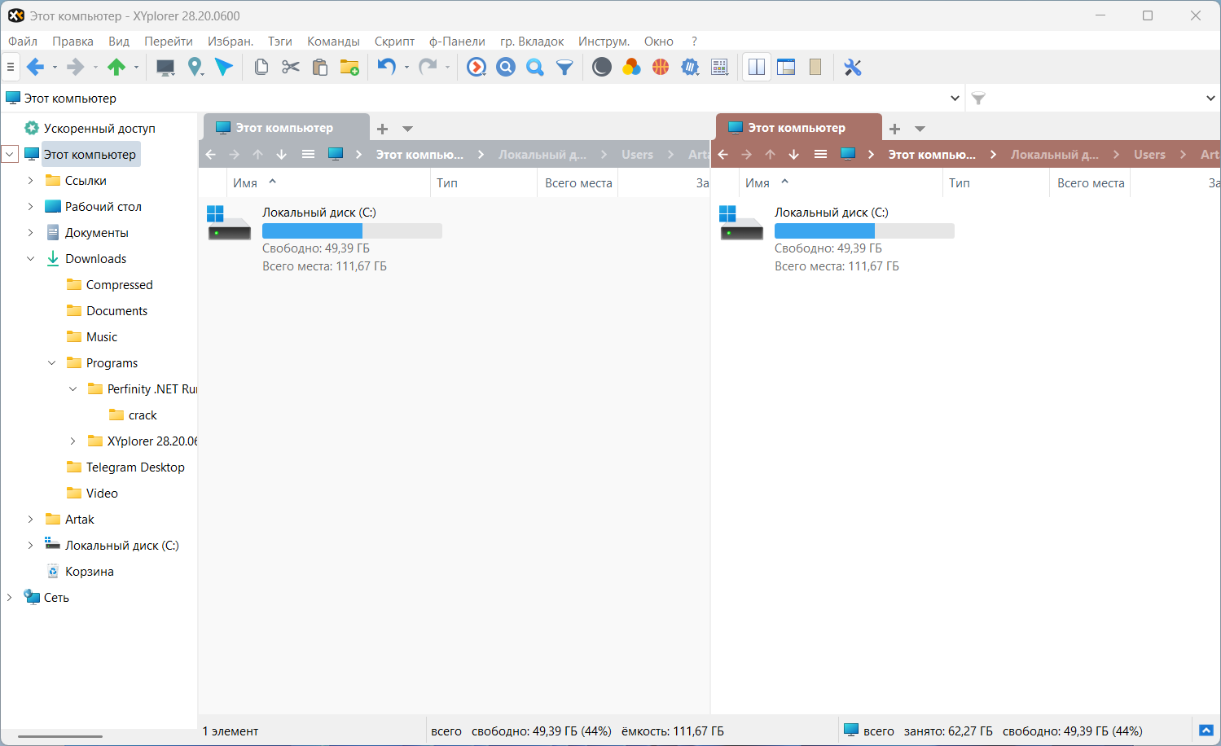Go up one level with the green arrow

pos(116,68)
